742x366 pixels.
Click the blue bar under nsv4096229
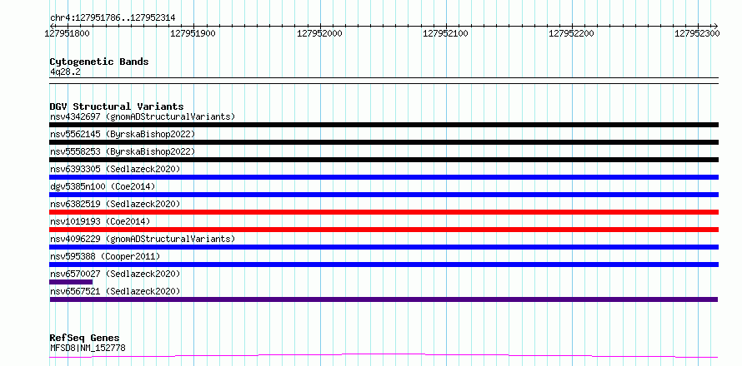pyautogui.click(x=384, y=247)
